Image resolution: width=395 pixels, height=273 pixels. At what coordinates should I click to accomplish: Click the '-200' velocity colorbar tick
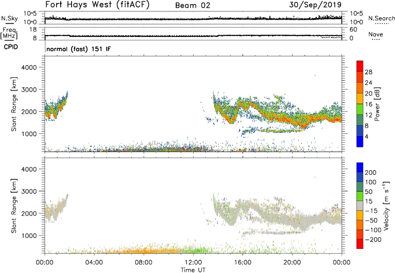coord(373,239)
